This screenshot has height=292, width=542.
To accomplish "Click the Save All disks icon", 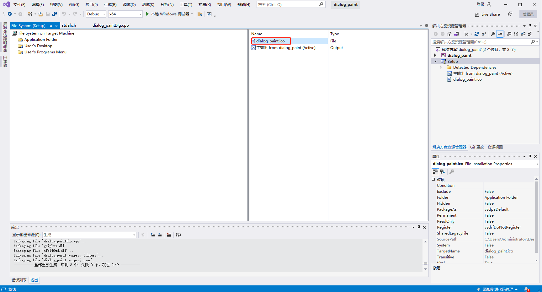I will 55,14.
